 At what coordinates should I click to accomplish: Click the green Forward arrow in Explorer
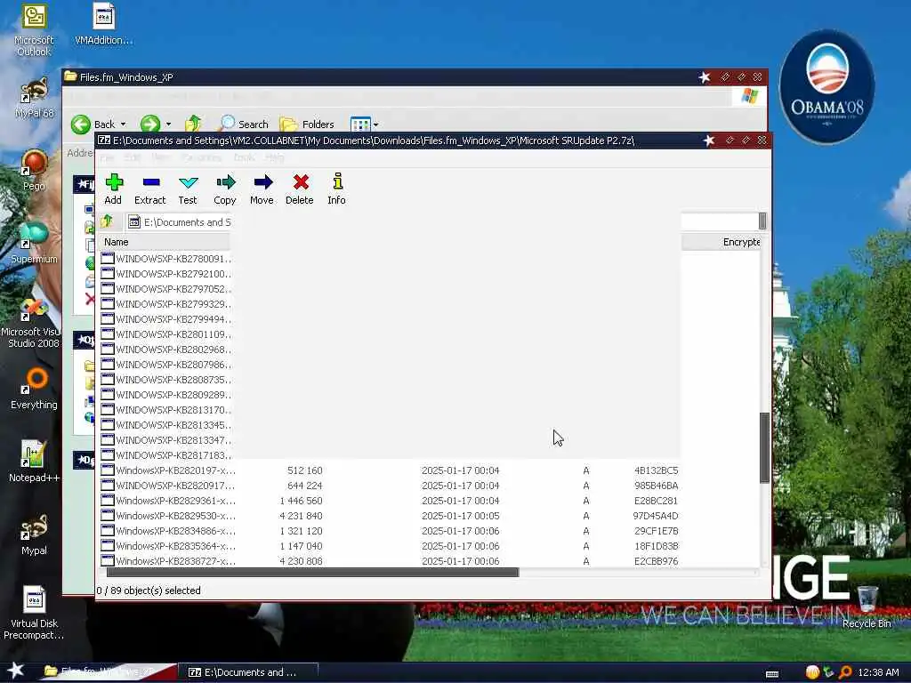[149, 124]
